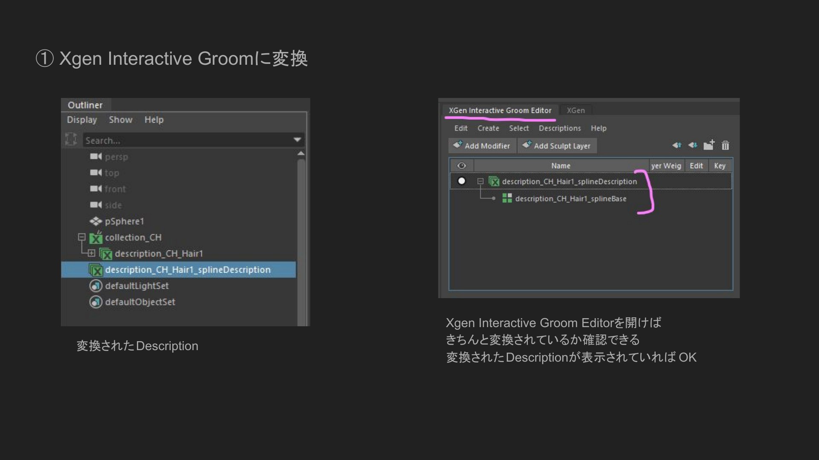Select the side camera in Outliner

pos(113,205)
